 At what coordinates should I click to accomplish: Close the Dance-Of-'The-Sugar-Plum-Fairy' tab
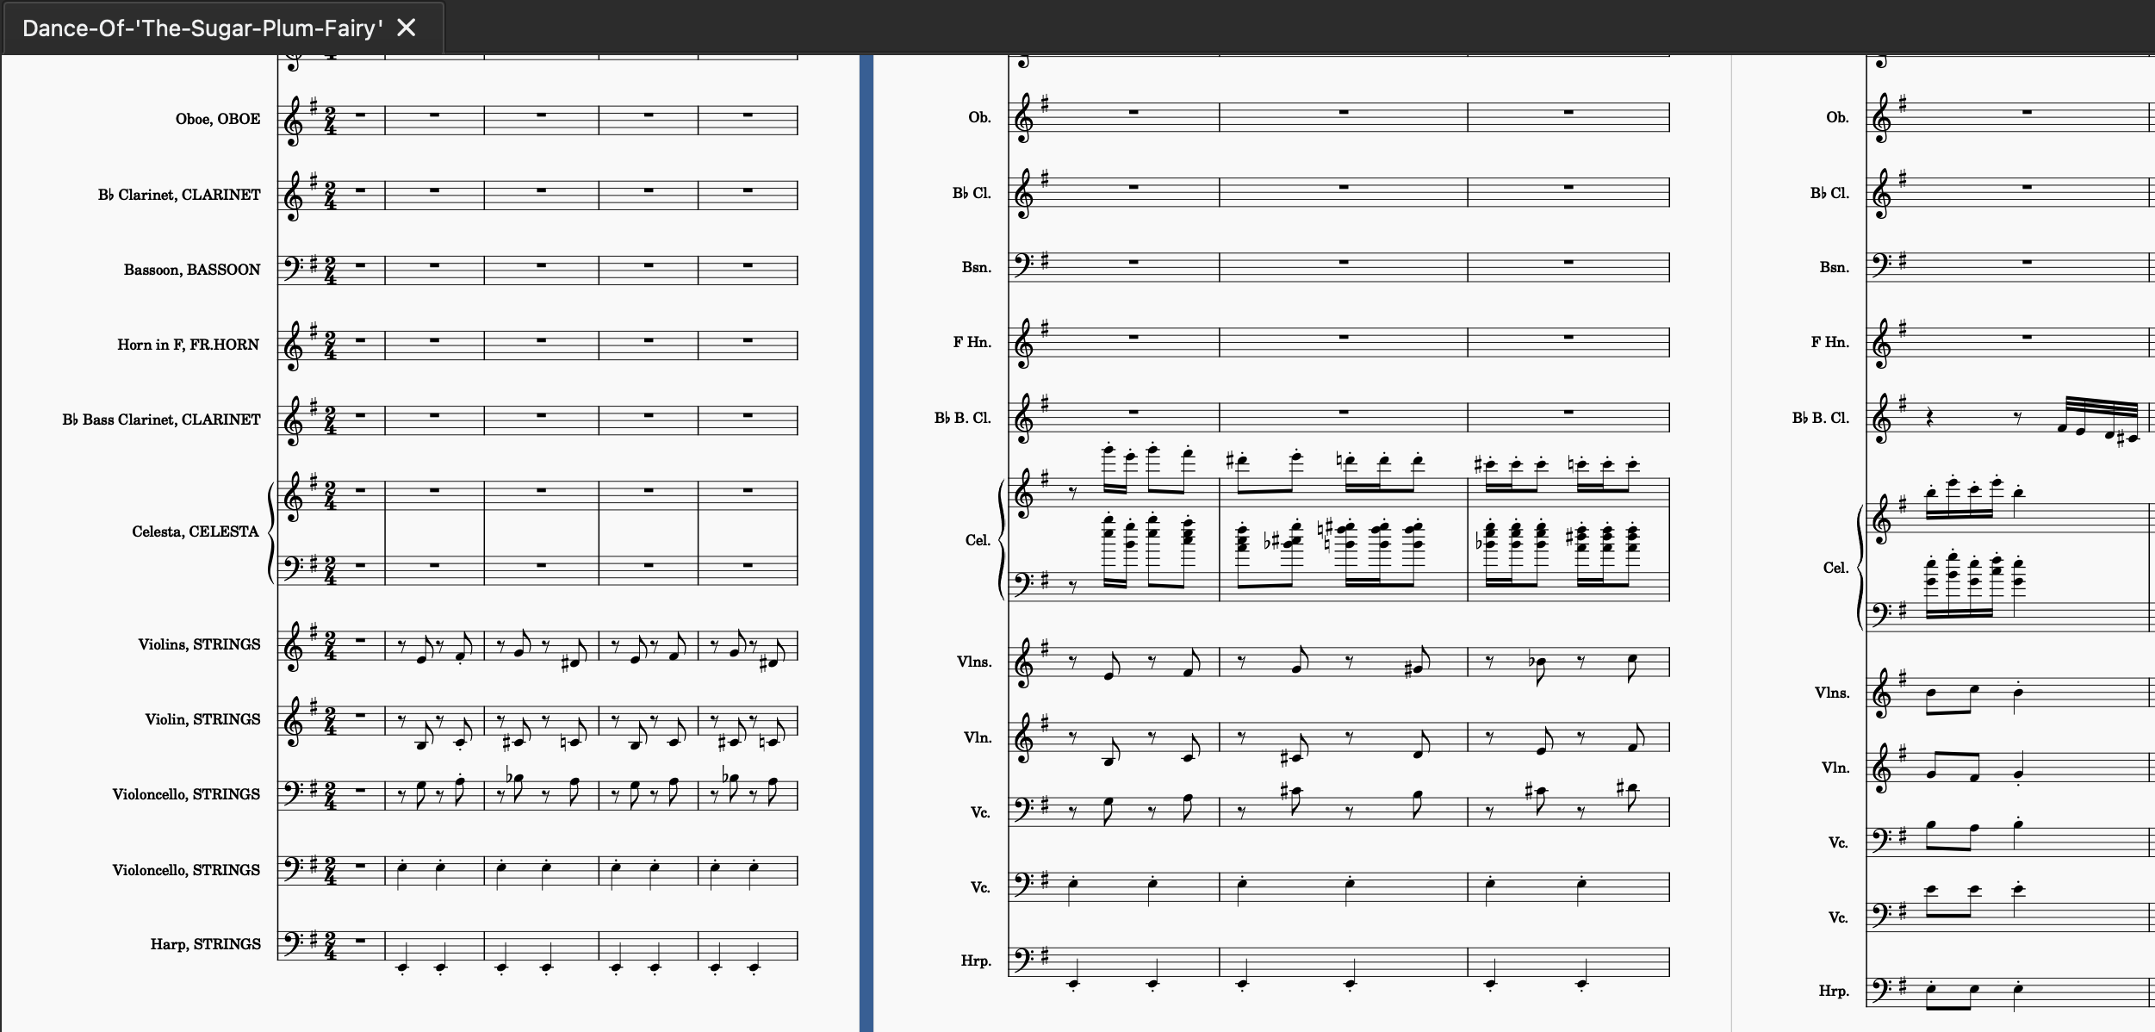point(406,28)
